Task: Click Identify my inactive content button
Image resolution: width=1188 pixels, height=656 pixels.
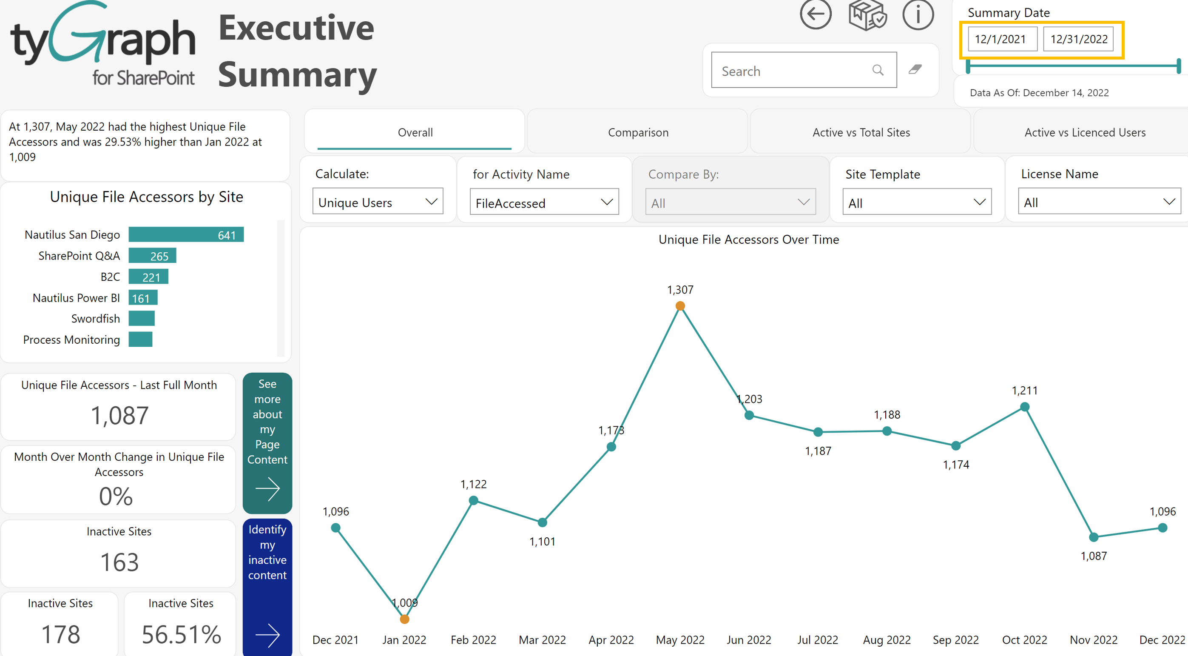Action: 267,552
